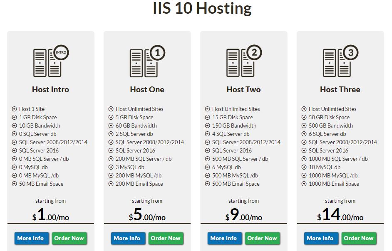This screenshot has height=251, width=392.
Task: Click bullet icon beside 10 MySQL db
Action: [x=304, y=167]
